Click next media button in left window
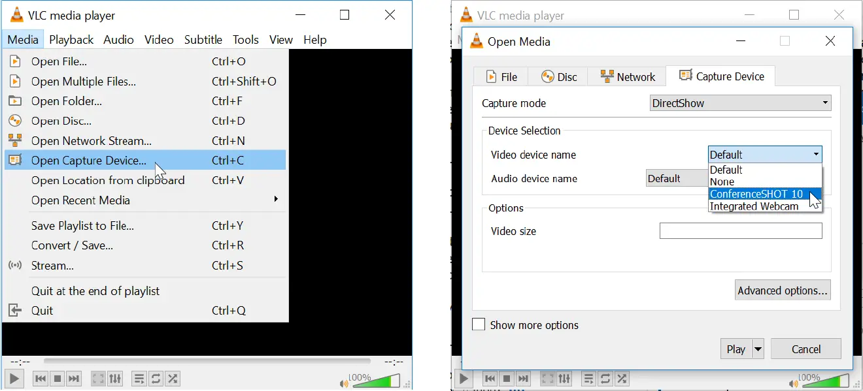This screenshot has width=863, height=391. 74,379
